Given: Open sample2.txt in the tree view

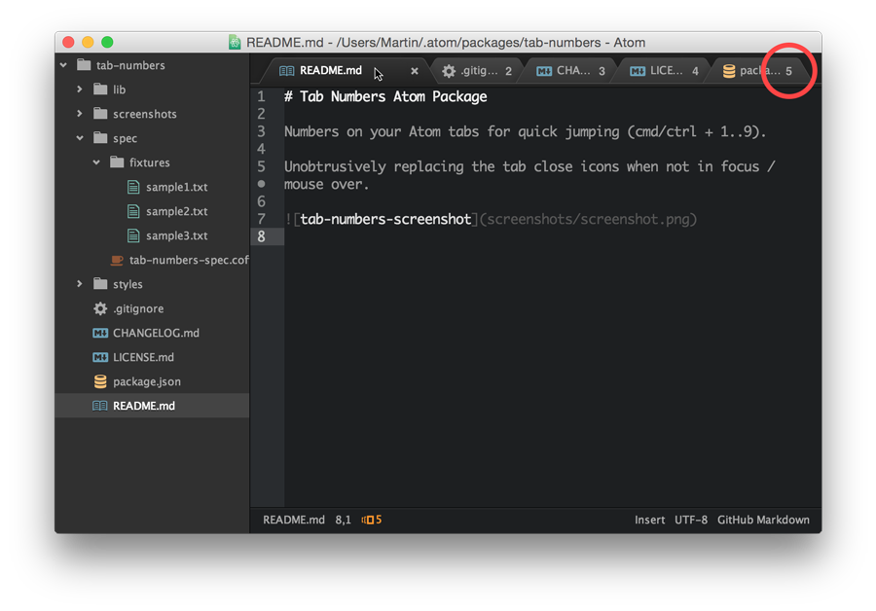Looking at the screenshot, I should pyautogui.click(x=176, y=212).
